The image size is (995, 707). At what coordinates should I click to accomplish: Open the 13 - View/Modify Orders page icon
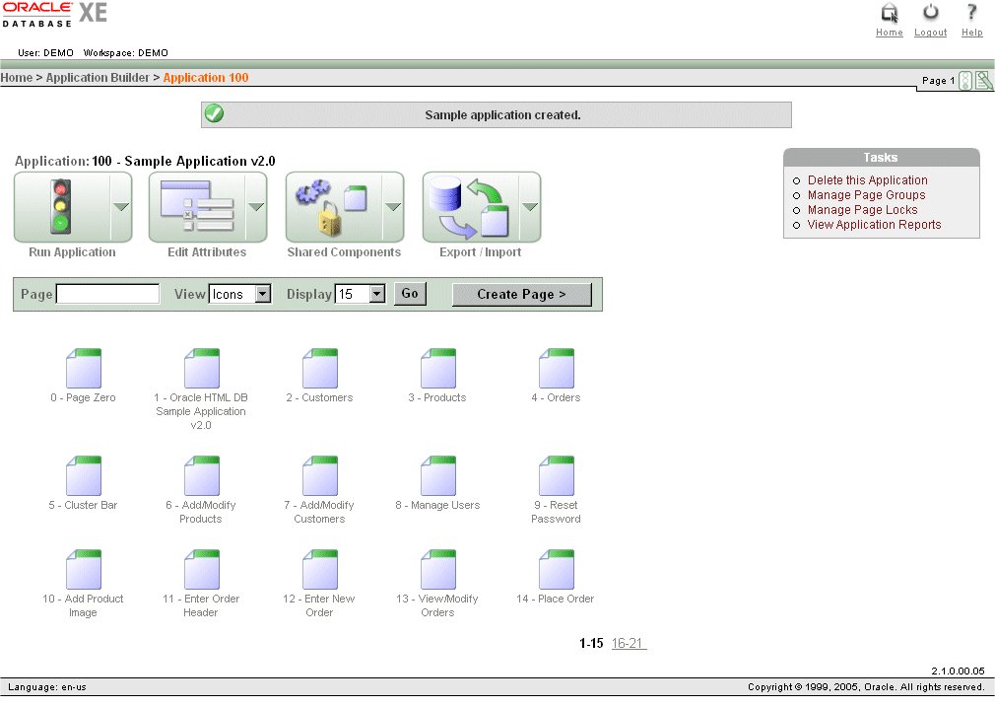[438, 569]
